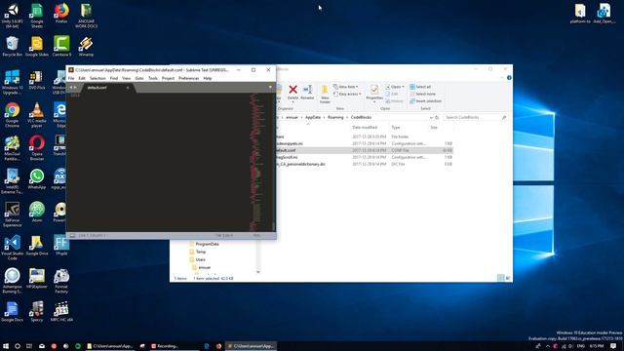Open Sublime Text Selection menu
624x351 pixels.
(97, 78)
